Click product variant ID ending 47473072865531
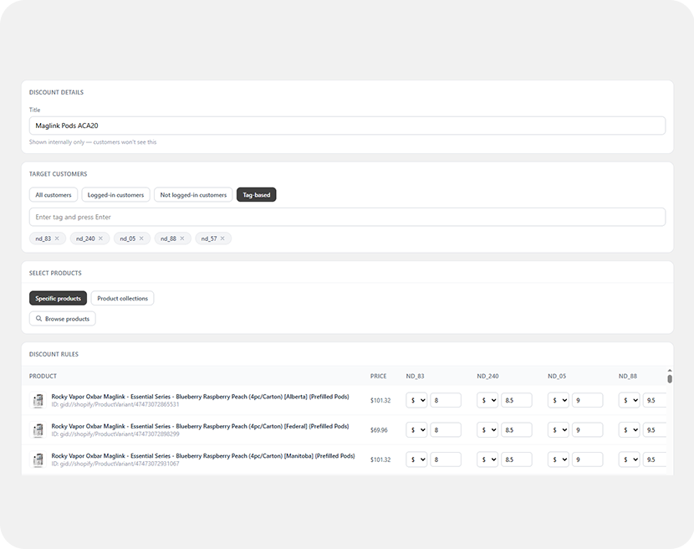 (115, 404)
